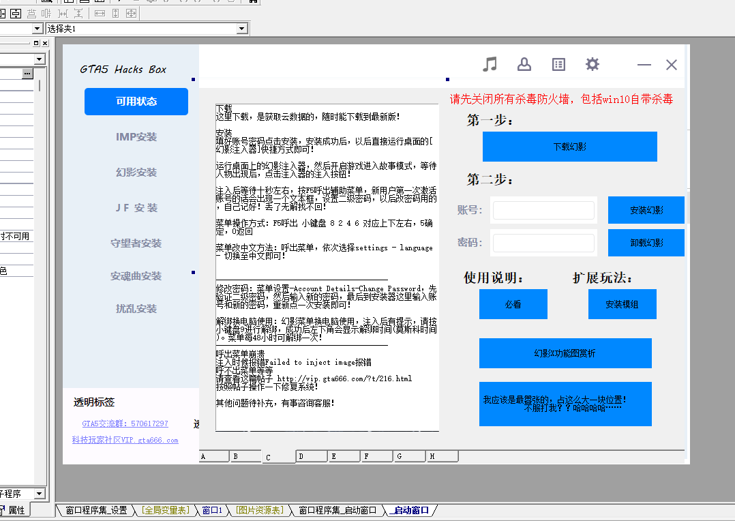This screenshot has height=521, width=735.
Task: Click the 下载幻影 button
Action: [569, 147]
